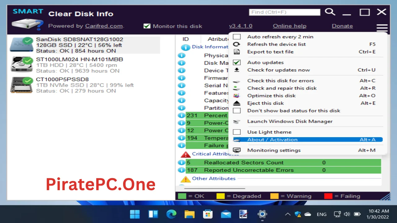Click the green OK legend swatch
The image size is (397, 223).
[x=182, y=196]
